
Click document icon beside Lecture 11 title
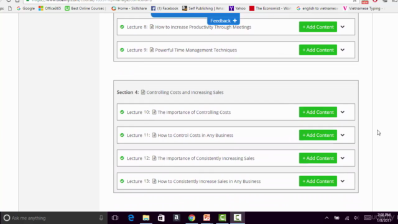point(154,135)
